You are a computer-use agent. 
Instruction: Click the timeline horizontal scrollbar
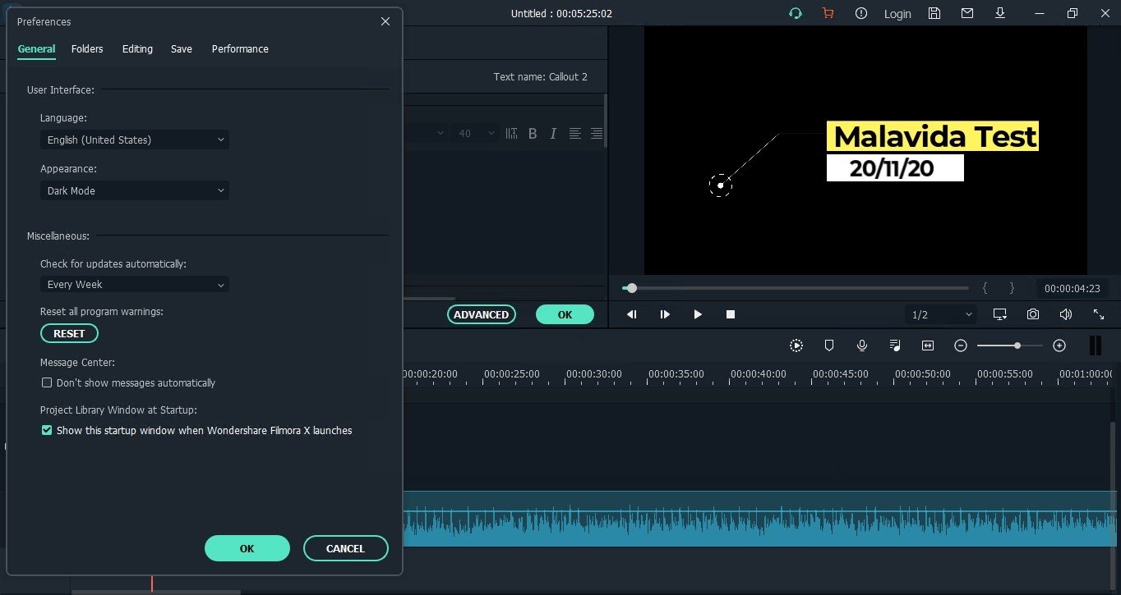tap(155, 592)
